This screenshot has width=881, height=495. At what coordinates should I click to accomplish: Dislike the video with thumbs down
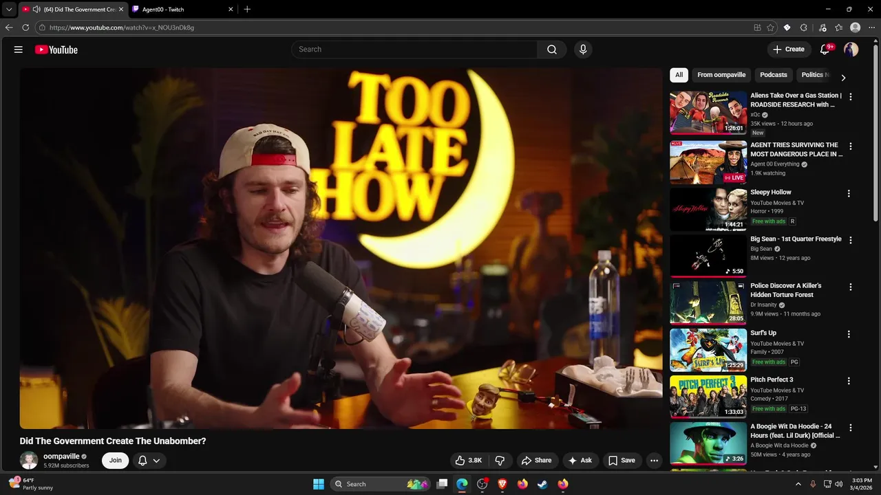(500, 461)
